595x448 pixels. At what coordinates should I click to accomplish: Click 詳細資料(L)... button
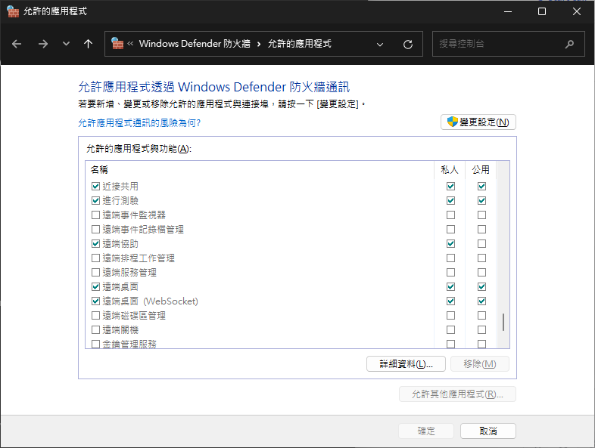coord(406,364)
